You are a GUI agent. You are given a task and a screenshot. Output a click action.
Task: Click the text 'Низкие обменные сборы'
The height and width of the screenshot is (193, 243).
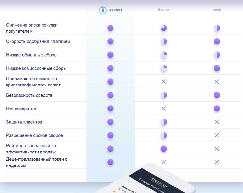coord(32,55)
